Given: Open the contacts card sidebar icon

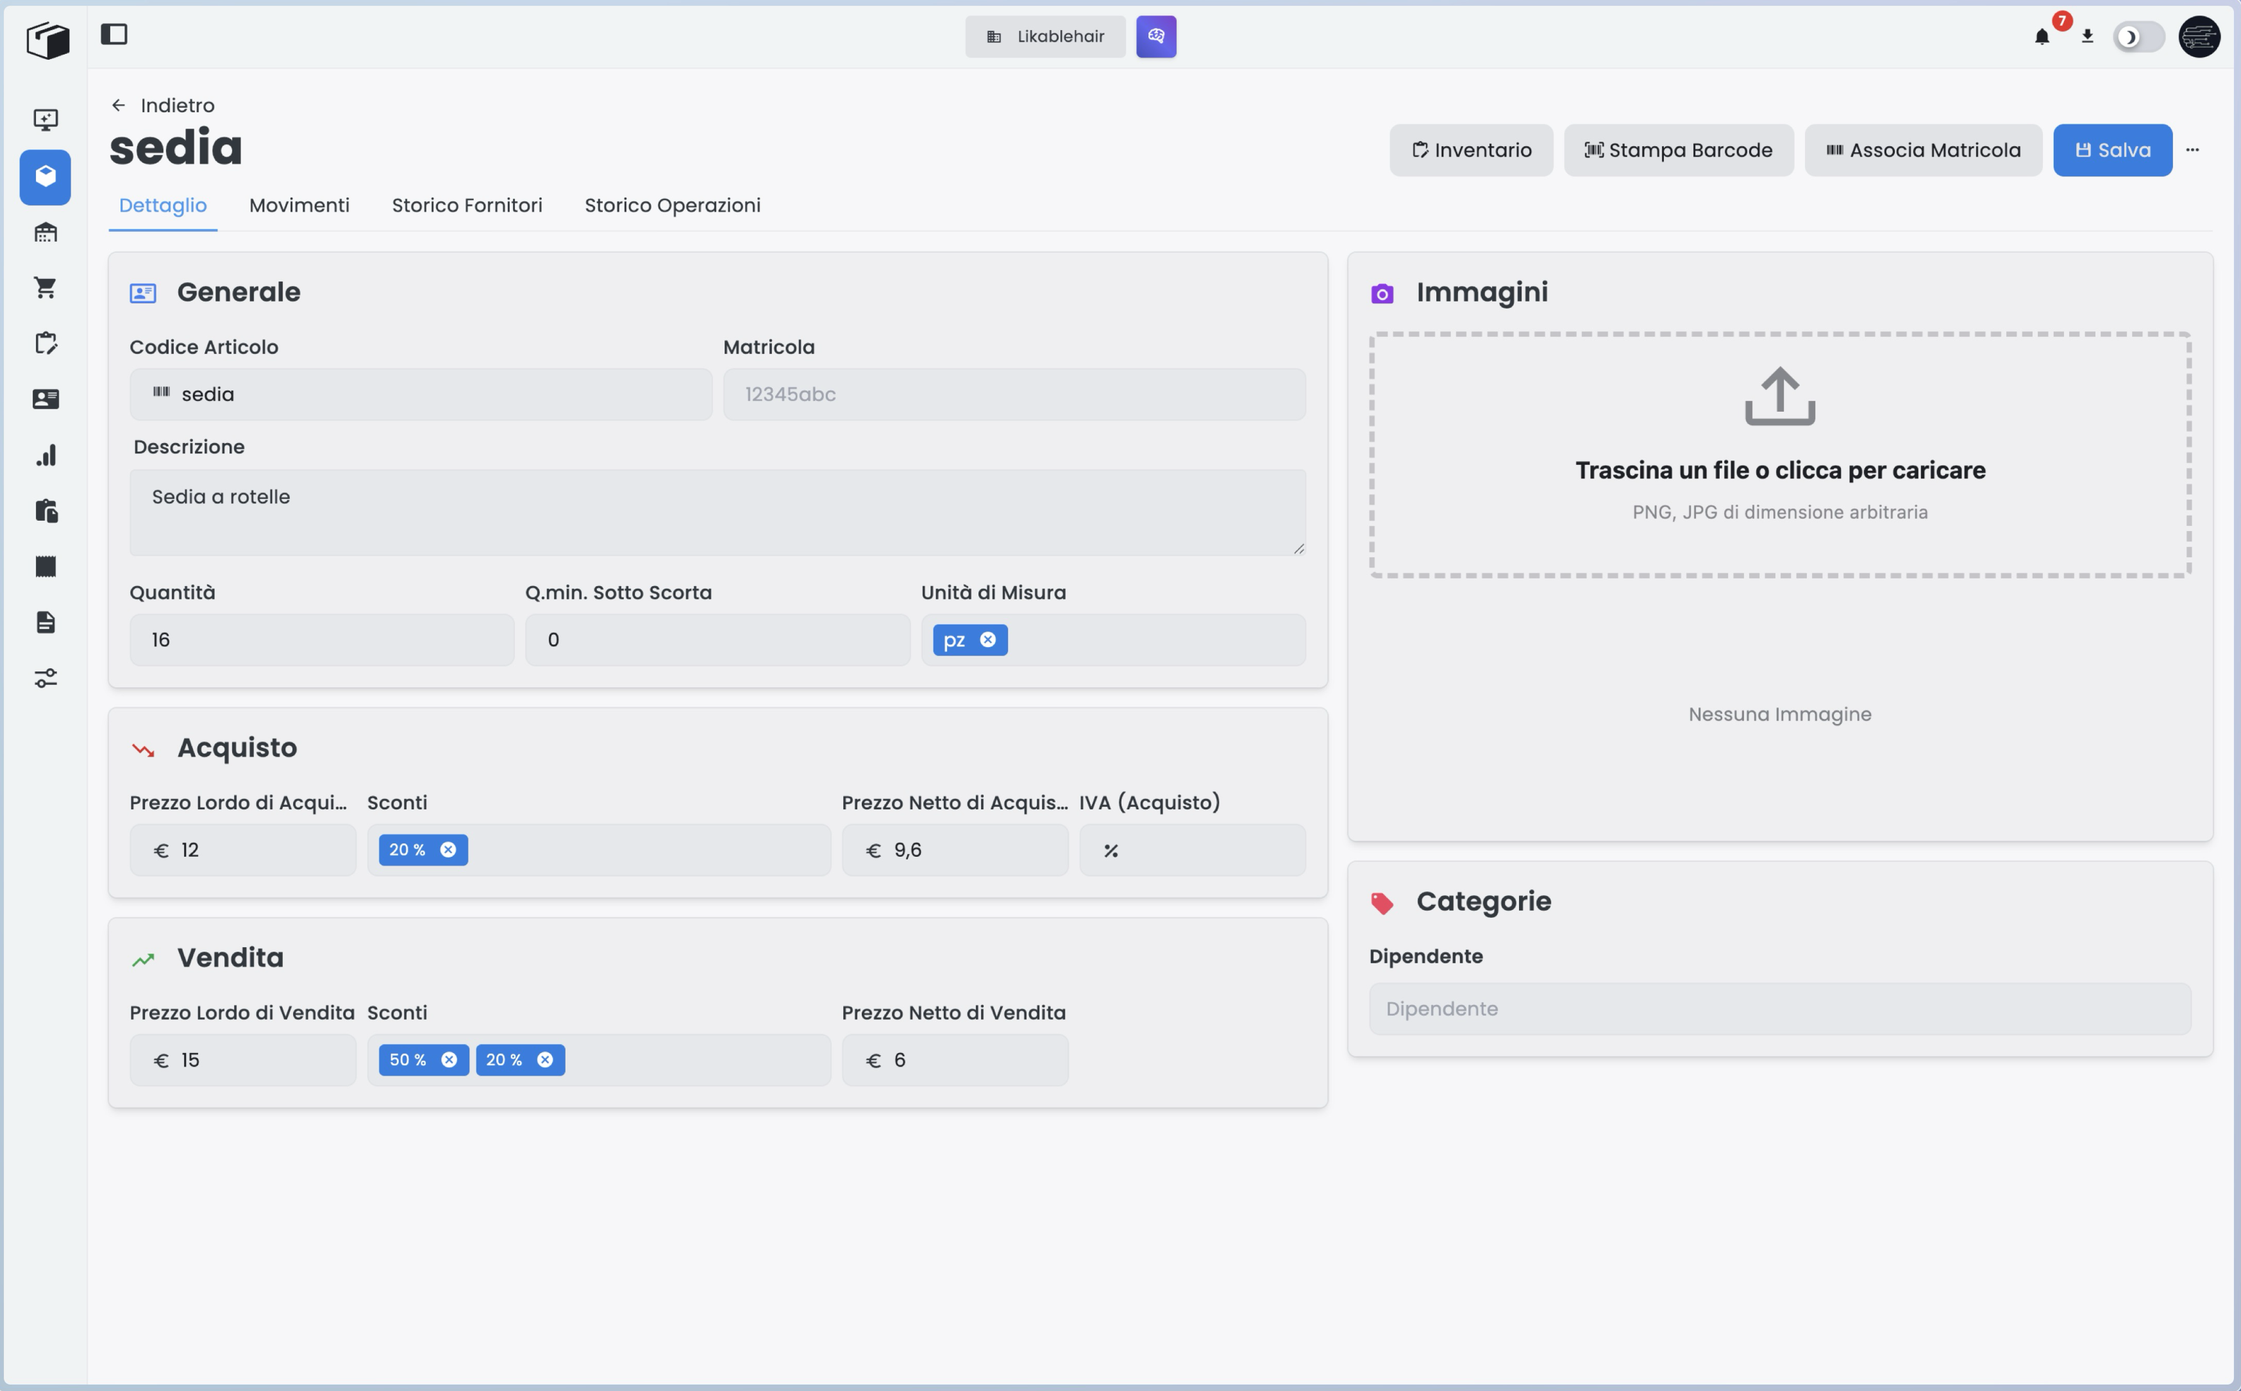Looking at the screenshot, I should (45, 400).
